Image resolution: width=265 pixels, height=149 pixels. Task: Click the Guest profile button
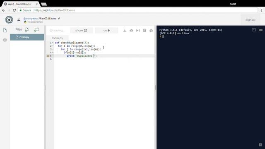233,4
